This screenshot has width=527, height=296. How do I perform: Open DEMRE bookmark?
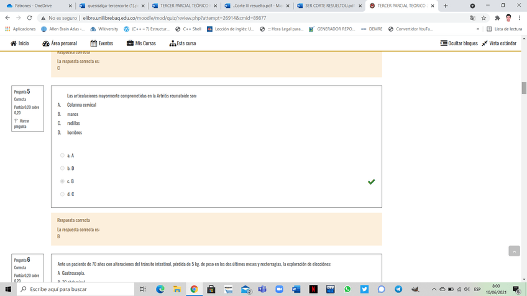[372, 29]
